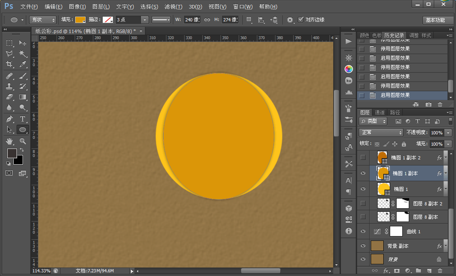The width and height of the screenshot is (456, 276).
Task: Open the stroke width 3点 dropdown
Action: tap(145, 20)
